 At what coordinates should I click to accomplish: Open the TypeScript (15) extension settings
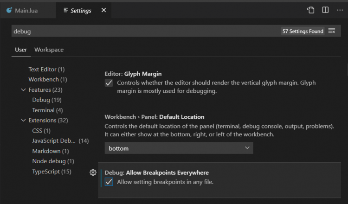(52, 171)
